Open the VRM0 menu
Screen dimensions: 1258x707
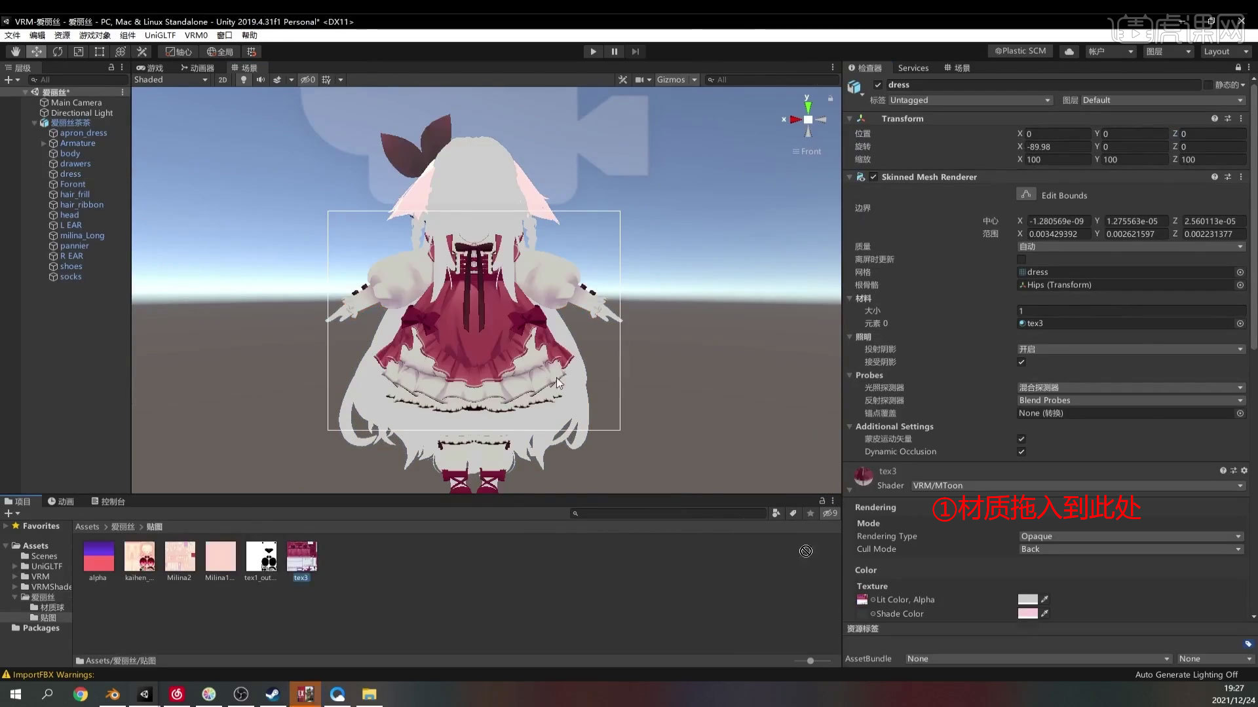pyautogui.click(x=196, y=35)
